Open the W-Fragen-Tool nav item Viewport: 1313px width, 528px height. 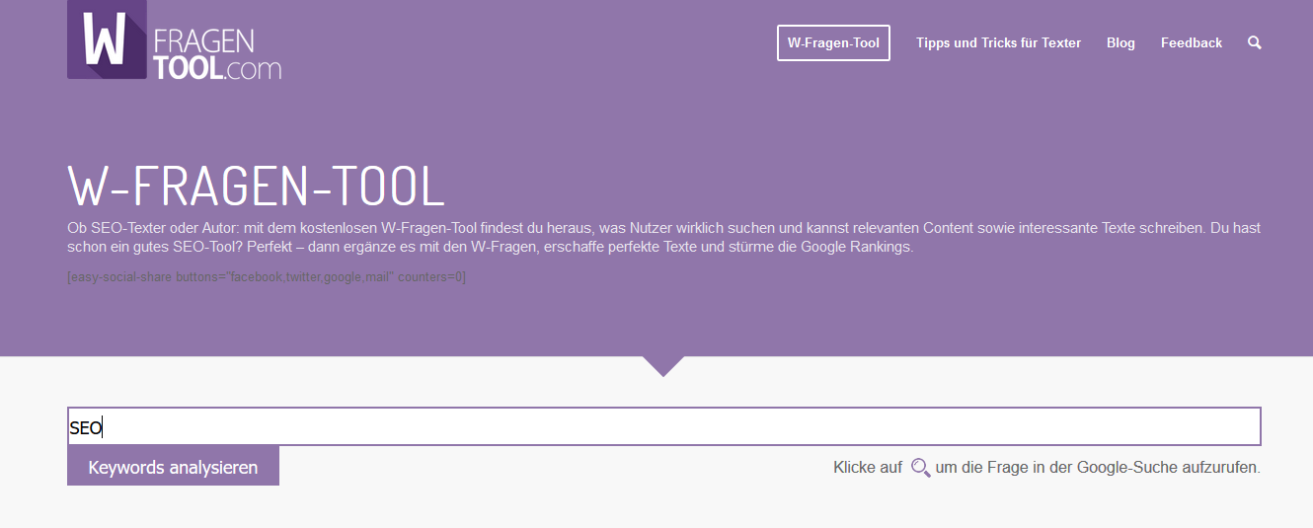[833, 42]
